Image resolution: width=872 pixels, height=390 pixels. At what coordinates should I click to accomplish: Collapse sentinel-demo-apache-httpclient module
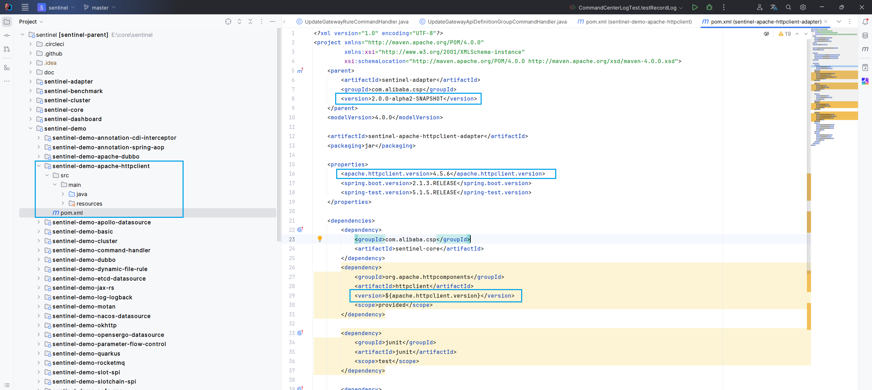(x=38, y=166)
